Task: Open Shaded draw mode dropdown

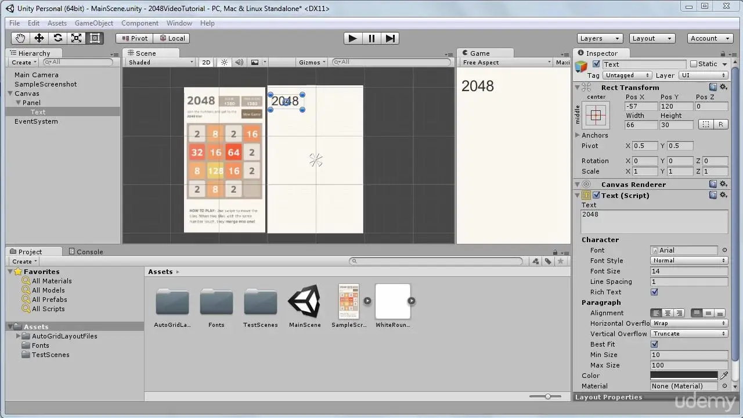Action: 161,62
